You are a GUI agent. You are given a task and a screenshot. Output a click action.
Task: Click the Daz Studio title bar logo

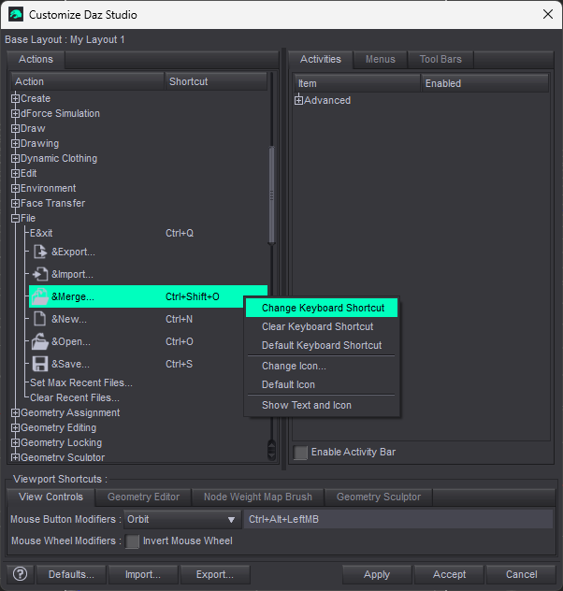16,14
